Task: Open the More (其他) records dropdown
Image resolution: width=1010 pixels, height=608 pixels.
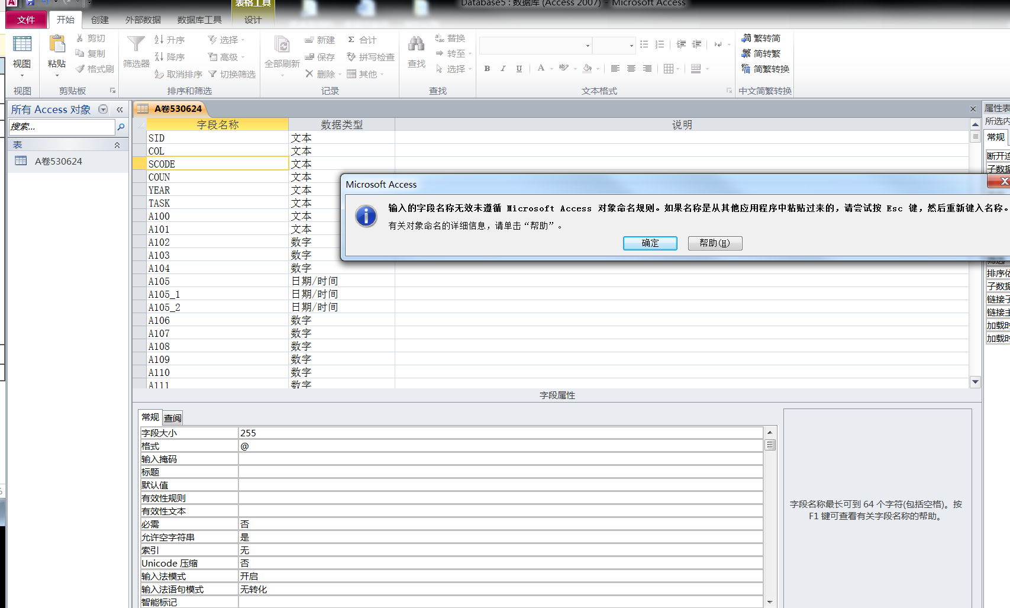Action: pos(365,74)
